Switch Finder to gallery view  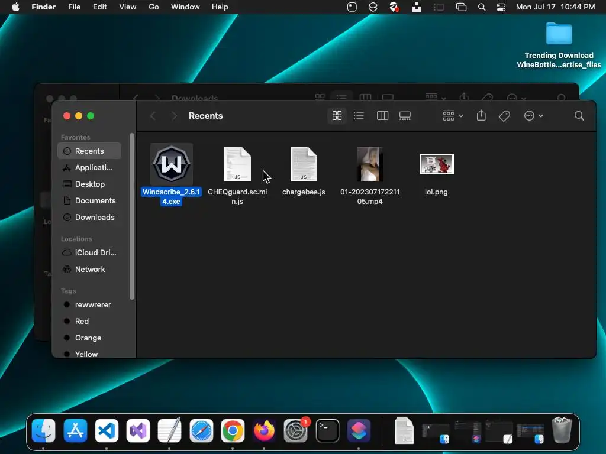pyautogui.click(x=405, y=116)
